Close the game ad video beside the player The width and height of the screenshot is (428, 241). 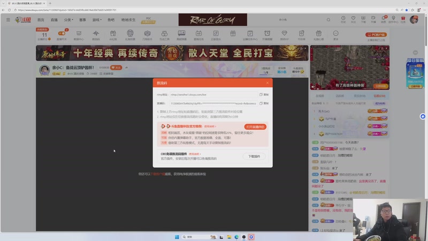[x=386, y=48]
